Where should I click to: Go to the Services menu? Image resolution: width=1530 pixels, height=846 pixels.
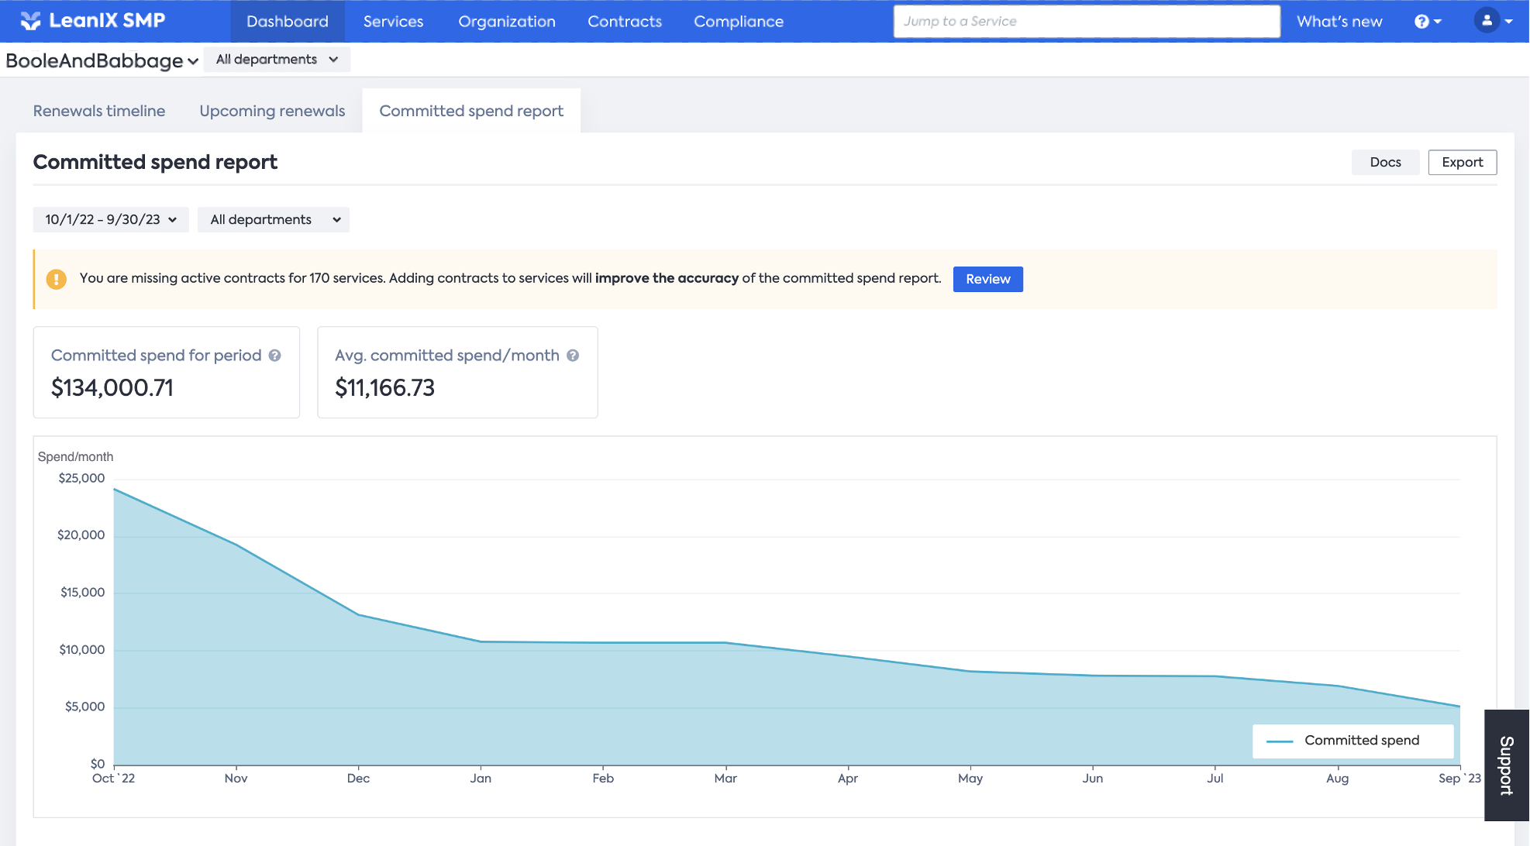tap(393, 22)
